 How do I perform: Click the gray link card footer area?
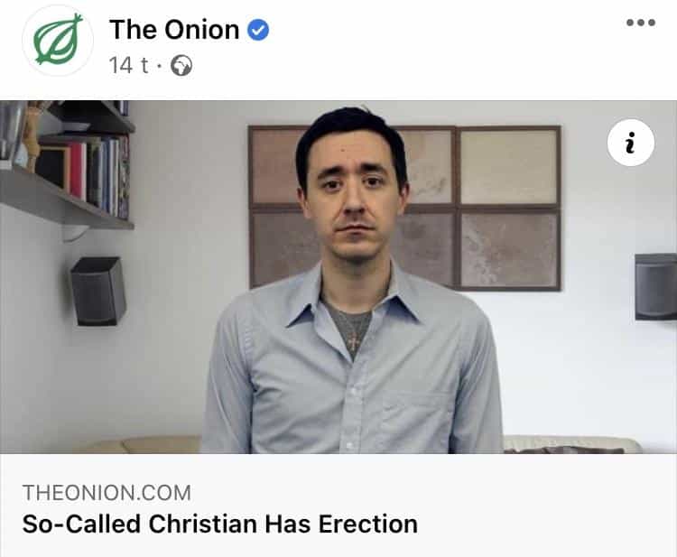[x=338, y=506]
